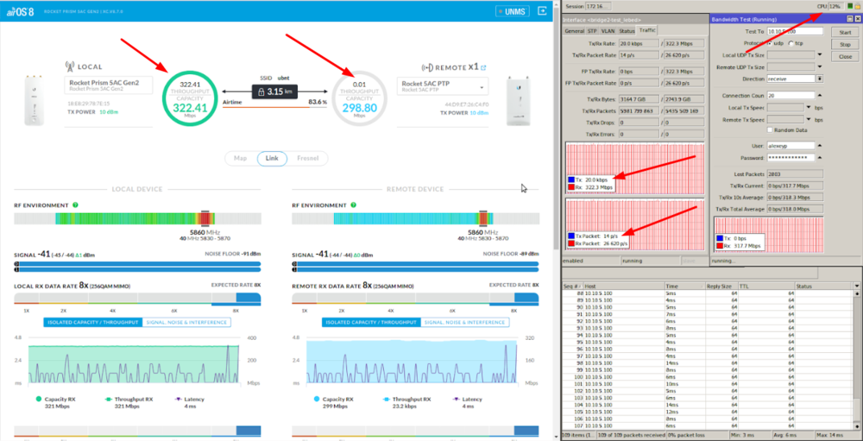Collapse the Password field arrow

coord(819,157)
